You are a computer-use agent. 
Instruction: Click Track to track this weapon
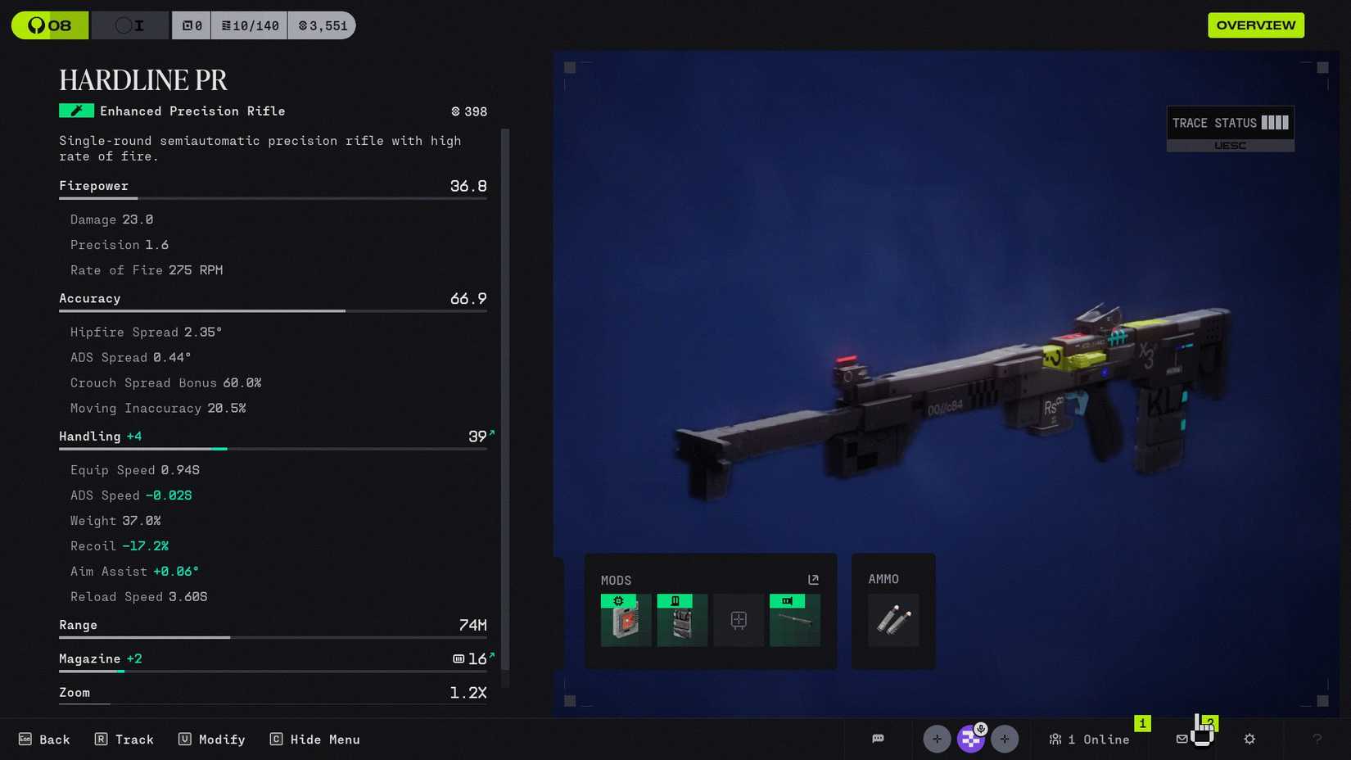[x=124, y=740]
